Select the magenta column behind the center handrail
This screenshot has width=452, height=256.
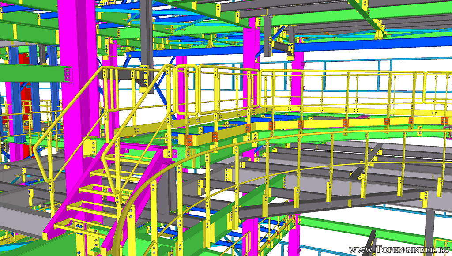pos(251,53)
